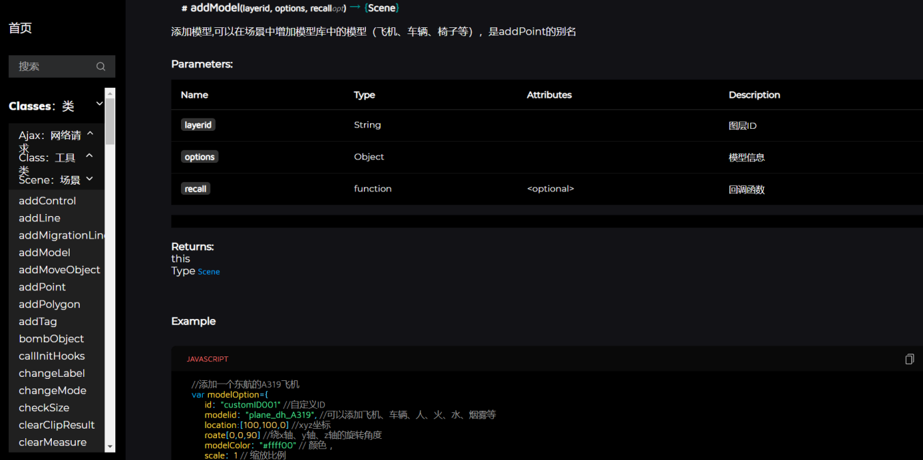This screenshot has height=460, width=923.
Task: Open the Scene return type link
Action: tap(209, 272)
